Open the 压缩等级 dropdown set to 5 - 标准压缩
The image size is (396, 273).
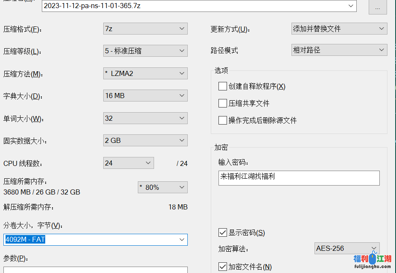coord(145,51)
